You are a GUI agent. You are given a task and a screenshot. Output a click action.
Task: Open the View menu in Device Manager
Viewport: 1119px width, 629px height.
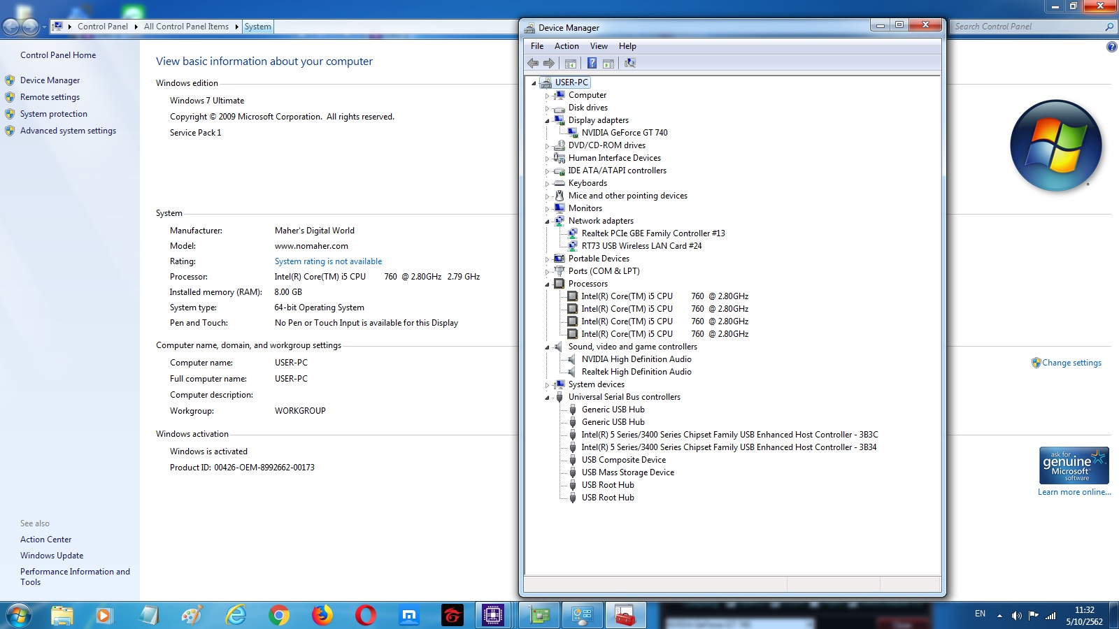(599, 46)
